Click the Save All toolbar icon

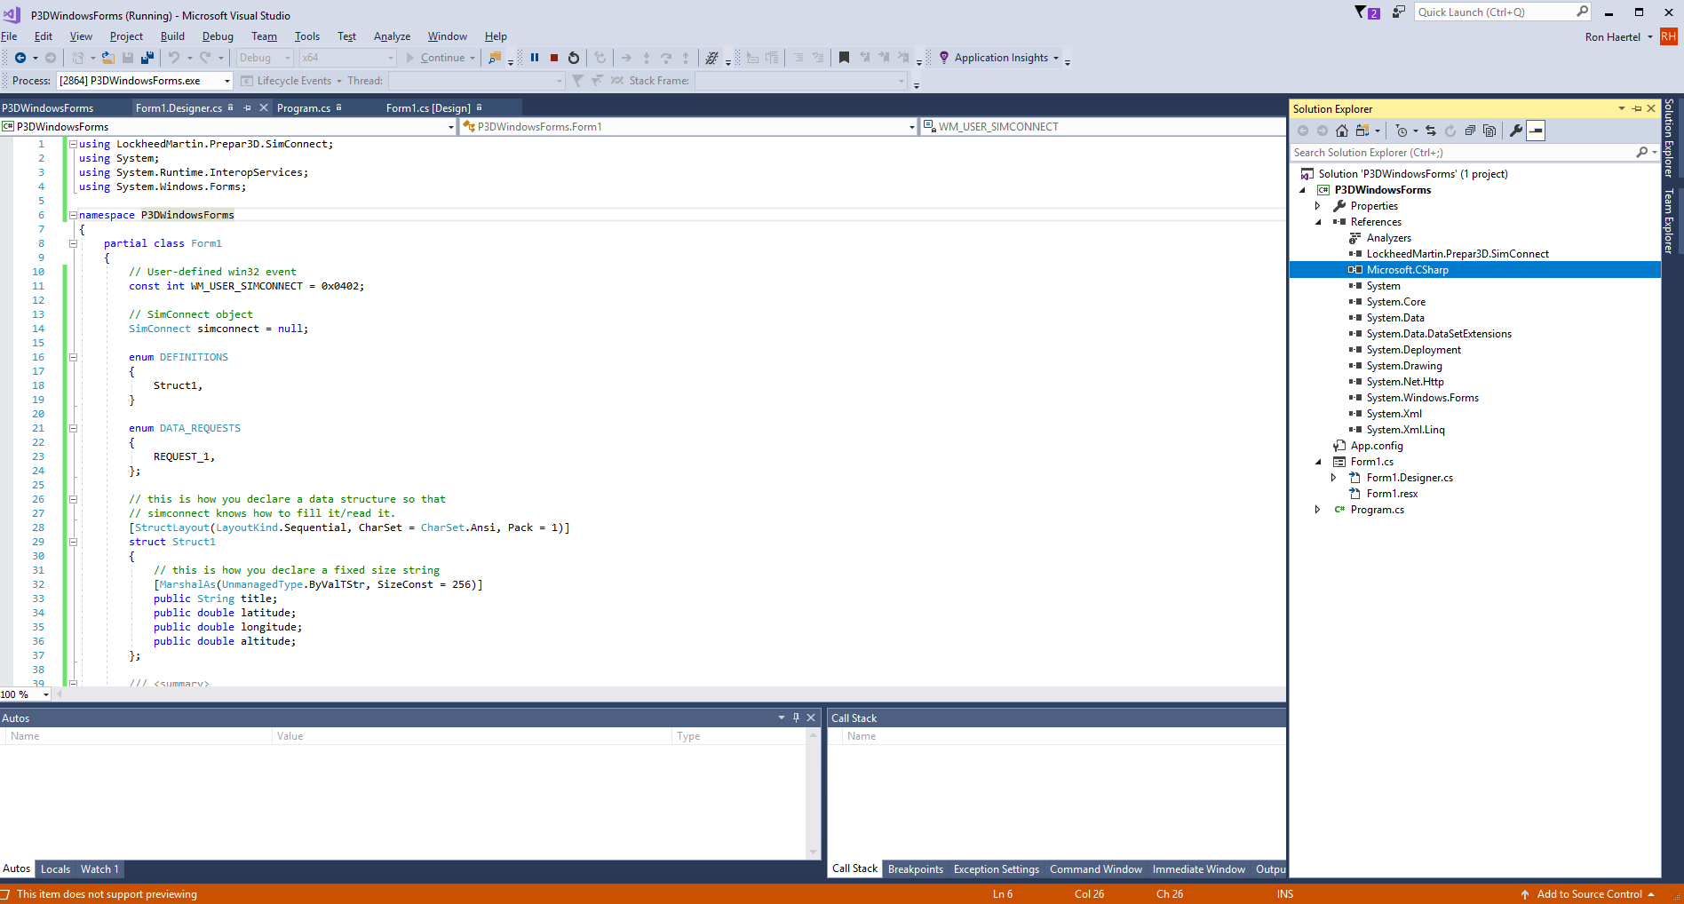pos(147,58)
